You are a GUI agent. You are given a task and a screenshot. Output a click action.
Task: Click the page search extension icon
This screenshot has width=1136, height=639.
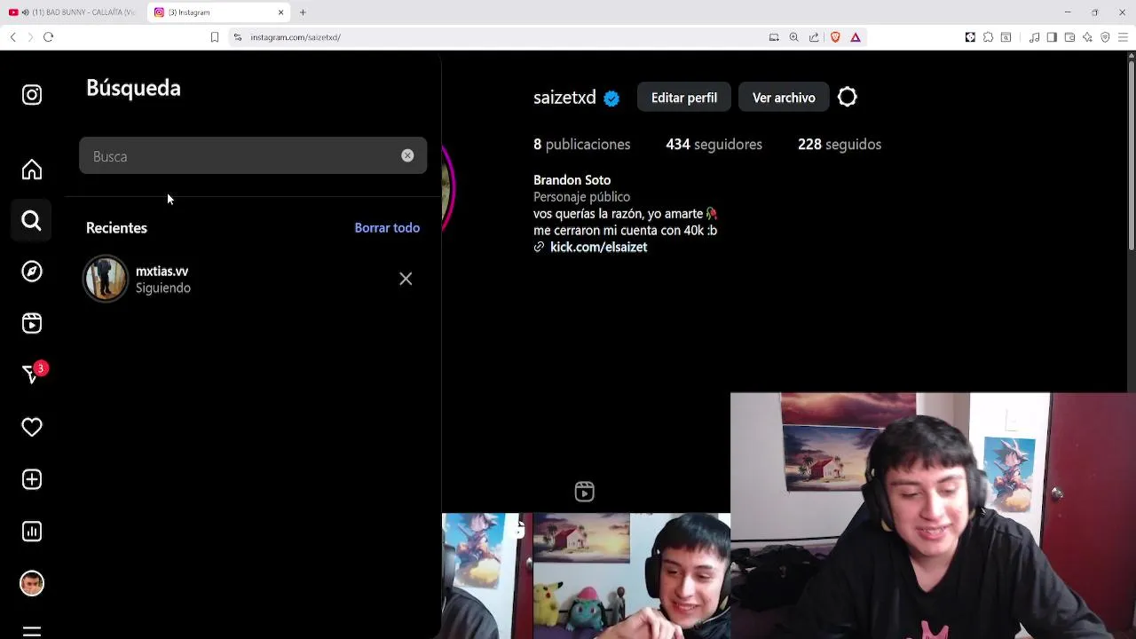(x=1006, y=37)
